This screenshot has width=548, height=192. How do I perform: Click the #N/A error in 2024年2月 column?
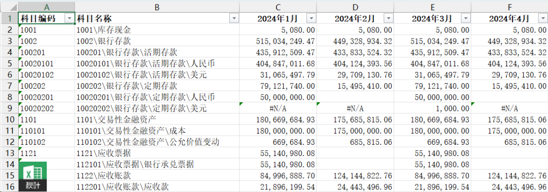click(355, 108)
